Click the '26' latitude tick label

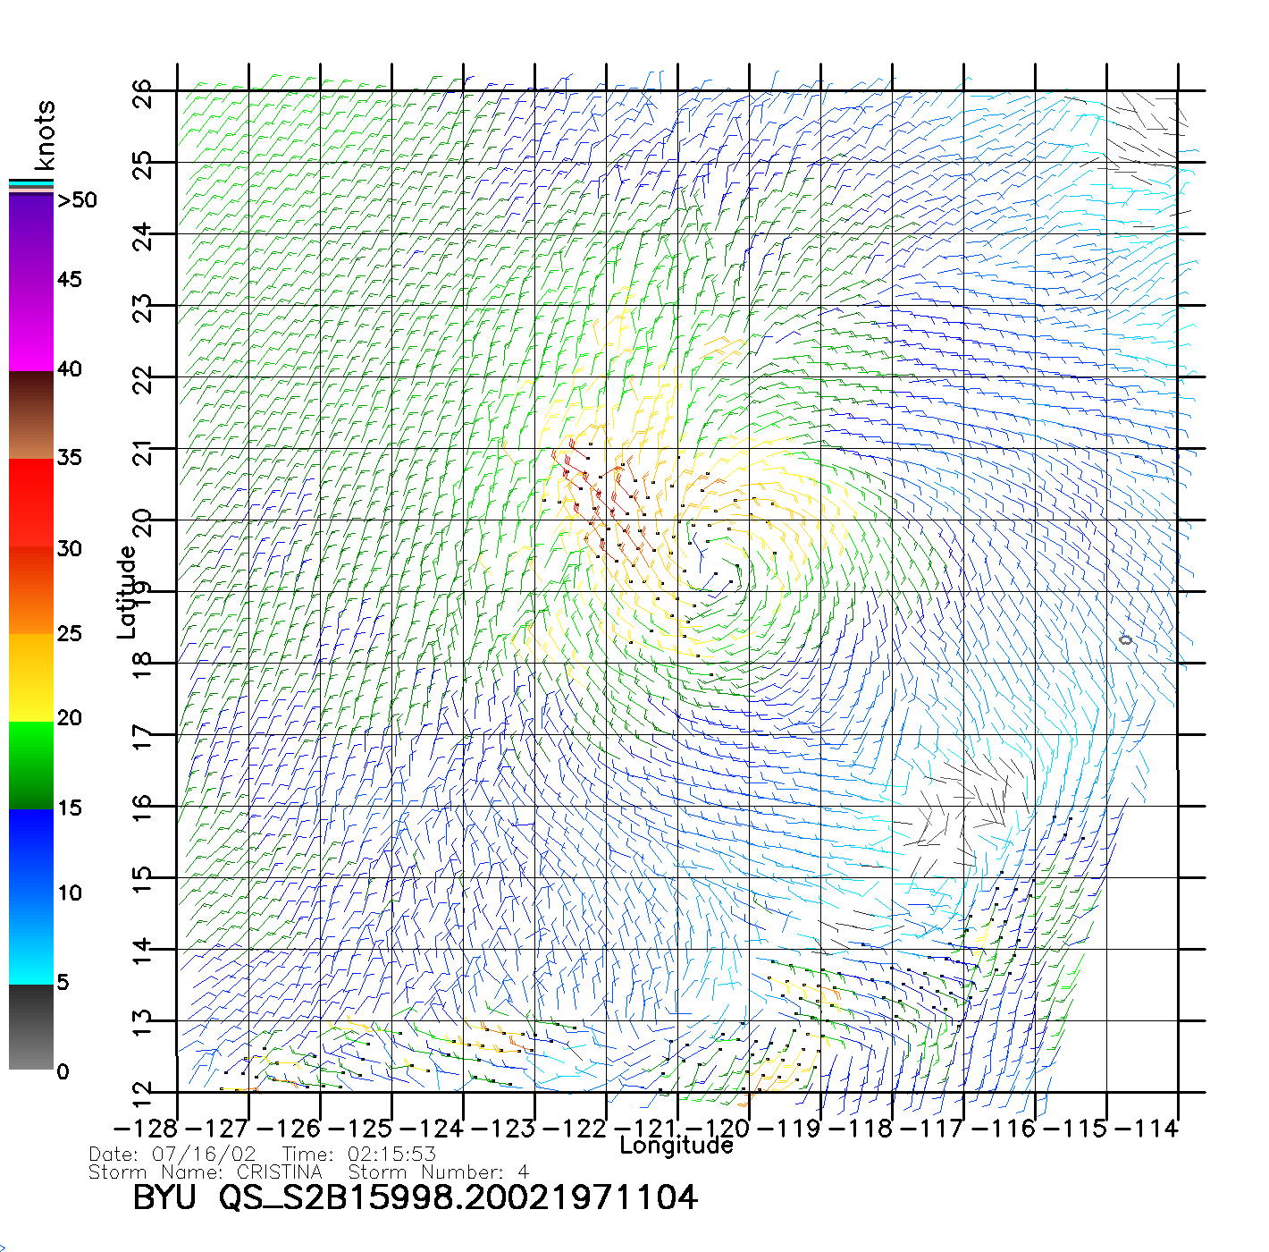pos(143,93)
